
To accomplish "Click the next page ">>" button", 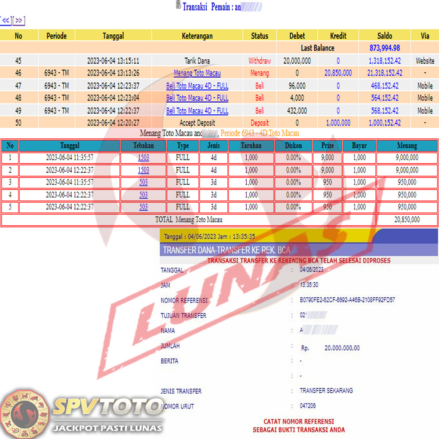I will point(19,21).
